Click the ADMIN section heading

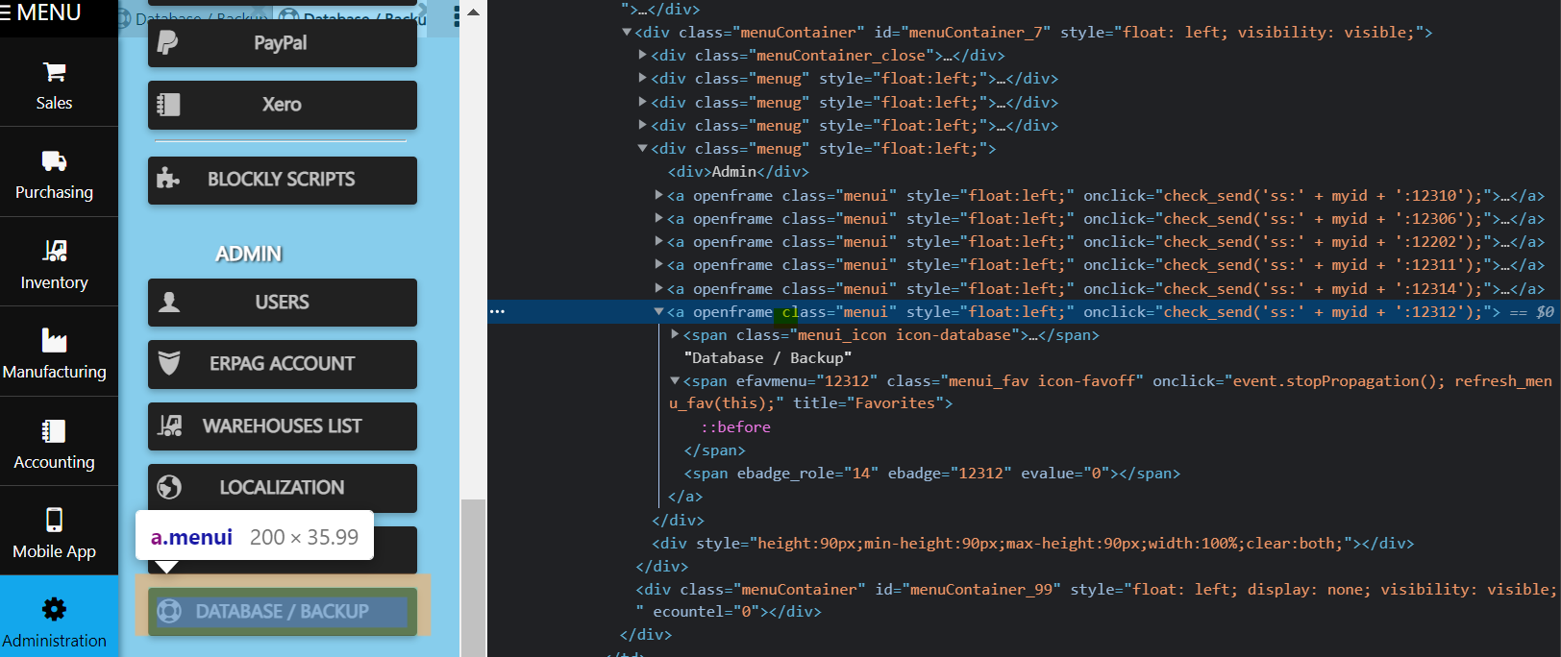tap(249, 254)
